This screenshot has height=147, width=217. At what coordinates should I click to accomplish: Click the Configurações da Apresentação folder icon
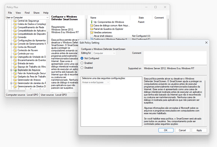[x=15, y=41]
